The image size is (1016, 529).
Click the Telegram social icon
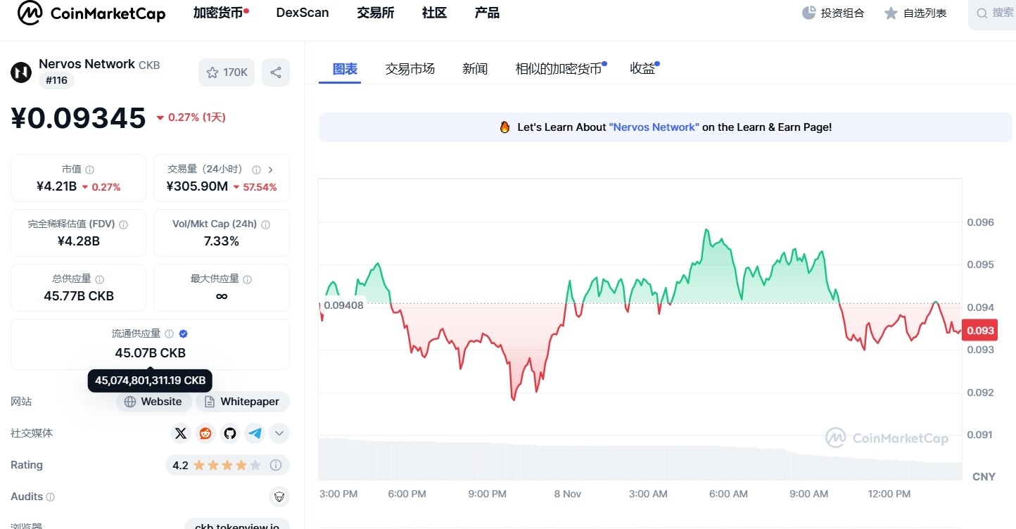[255, 433]
